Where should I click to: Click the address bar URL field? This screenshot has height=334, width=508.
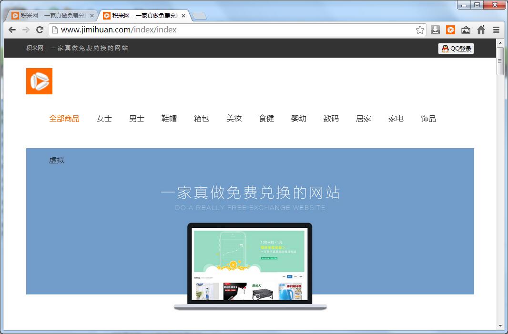pos(234,30)
